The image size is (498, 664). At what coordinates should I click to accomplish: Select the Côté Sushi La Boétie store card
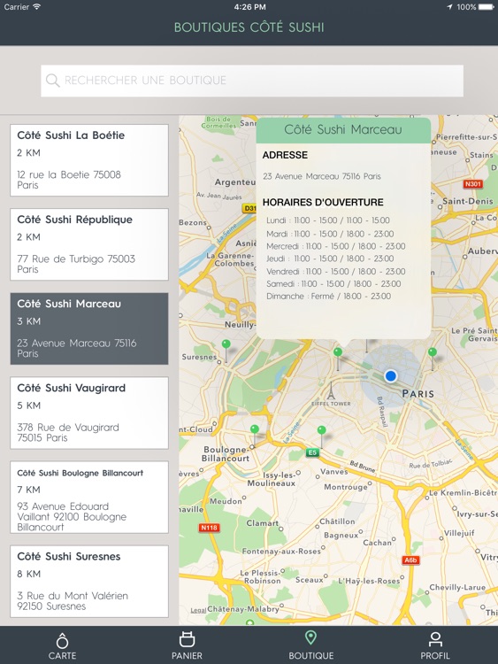point(89,160)
